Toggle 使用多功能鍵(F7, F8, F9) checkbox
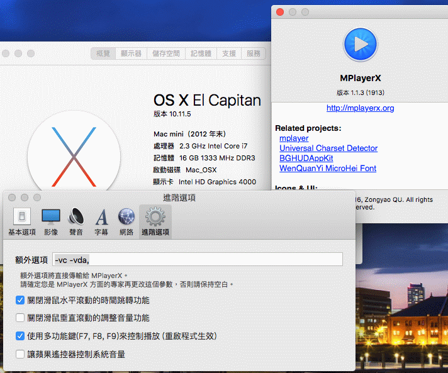 20,336
